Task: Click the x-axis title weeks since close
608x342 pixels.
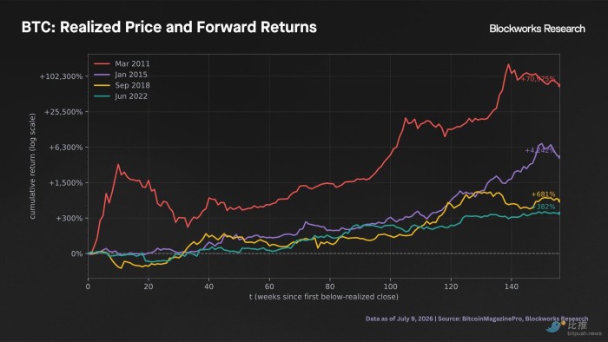Action: pos(323,297)
